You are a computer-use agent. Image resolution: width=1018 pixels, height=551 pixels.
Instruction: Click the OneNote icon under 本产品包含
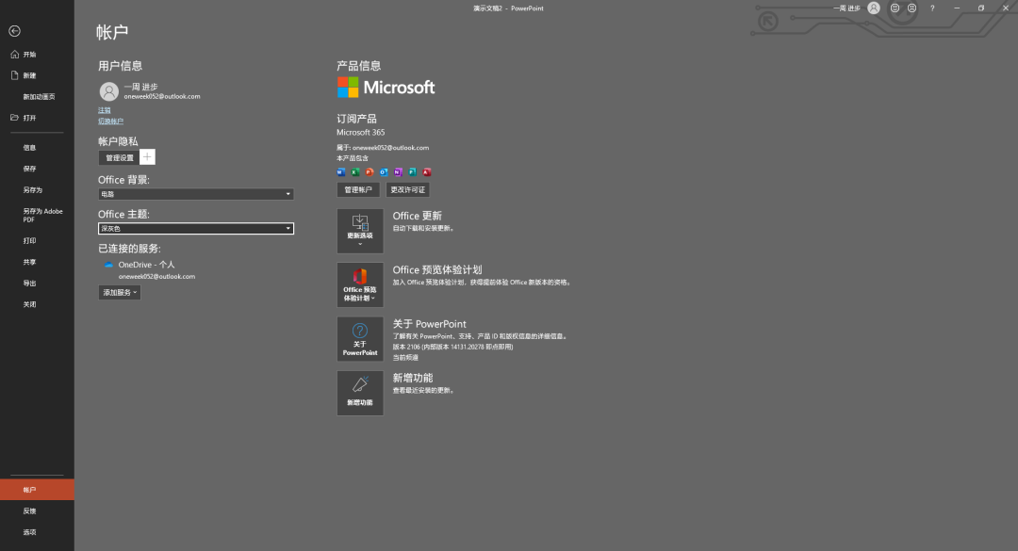[398, 172]
